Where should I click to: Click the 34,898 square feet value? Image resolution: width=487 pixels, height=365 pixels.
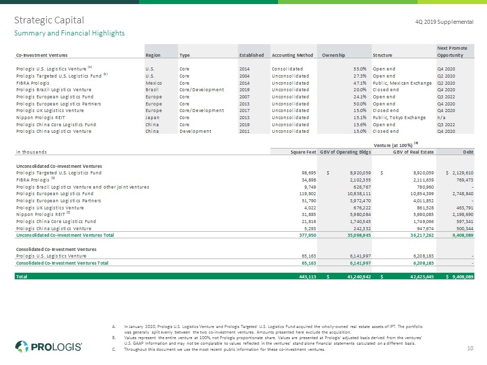(308, 180)
